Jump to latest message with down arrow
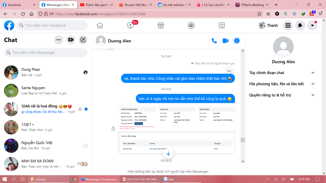 [x=168, y=154]
